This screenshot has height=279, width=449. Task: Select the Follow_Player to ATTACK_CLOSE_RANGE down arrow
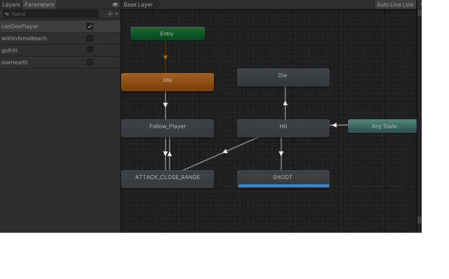coord(165,154)
